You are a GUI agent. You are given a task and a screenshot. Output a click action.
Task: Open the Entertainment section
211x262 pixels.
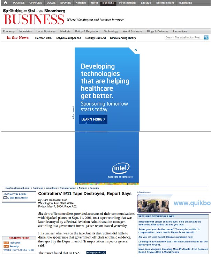(x=165, y=3)
